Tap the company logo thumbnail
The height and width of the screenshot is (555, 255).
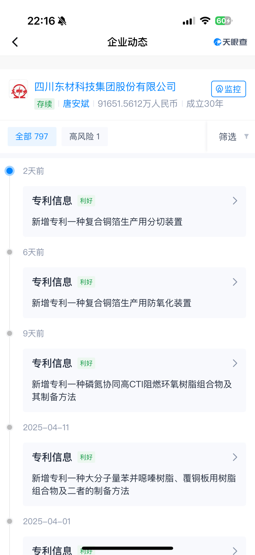(x=18, y=89)
